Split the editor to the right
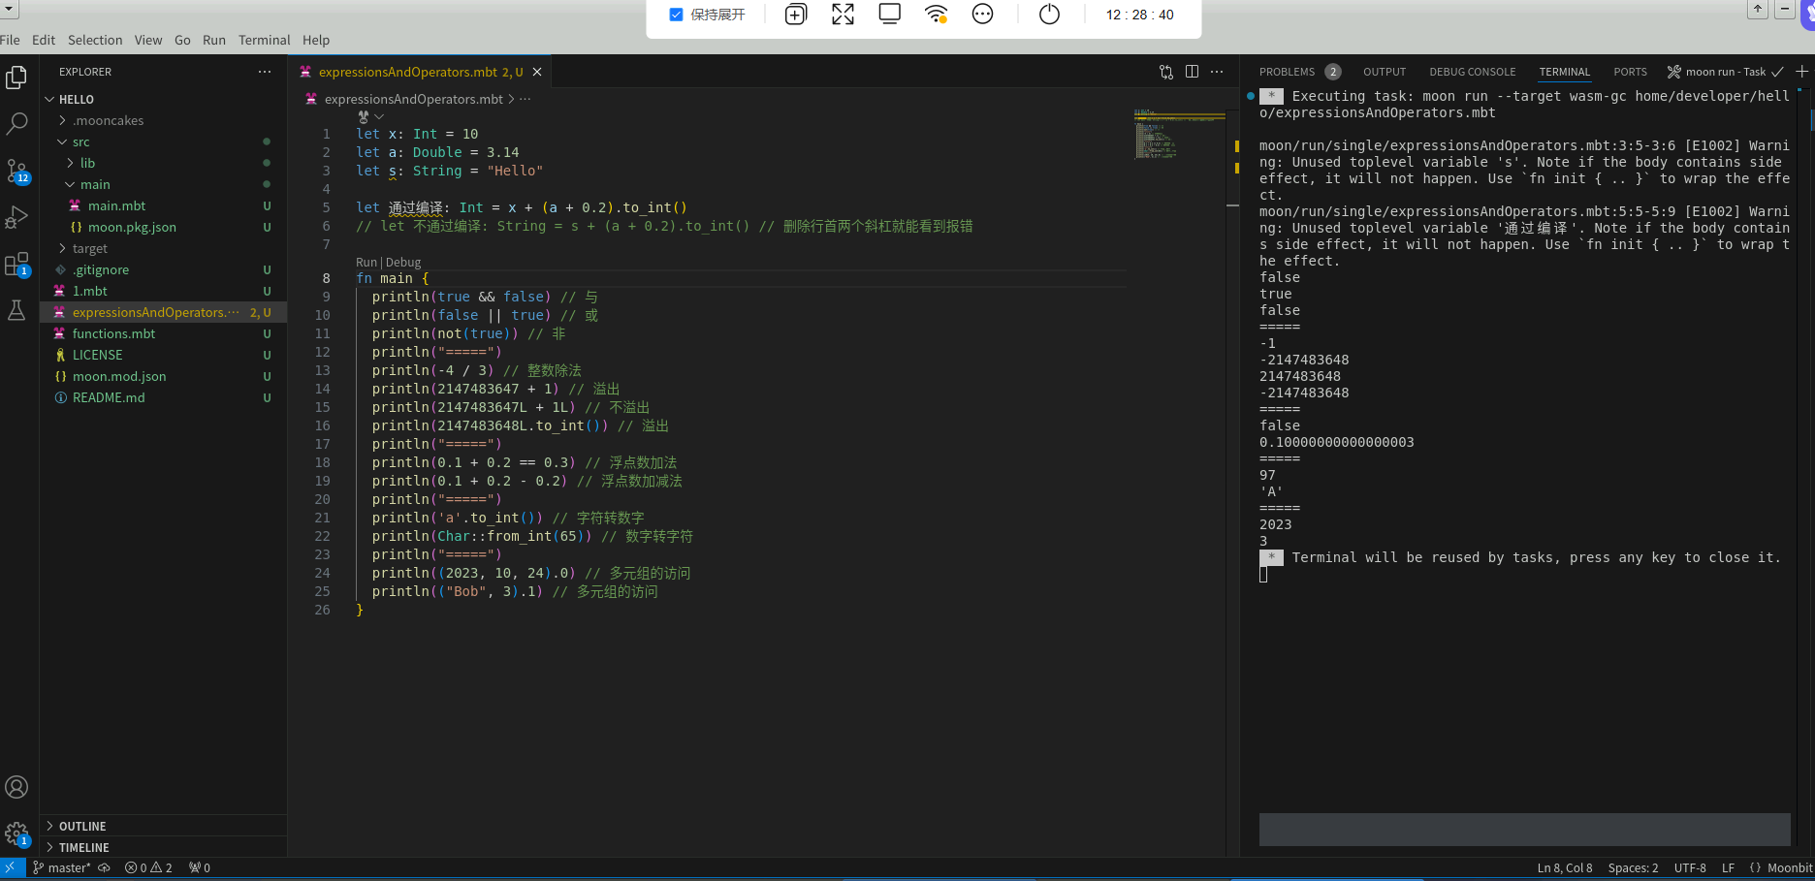 coord(1192,72)
